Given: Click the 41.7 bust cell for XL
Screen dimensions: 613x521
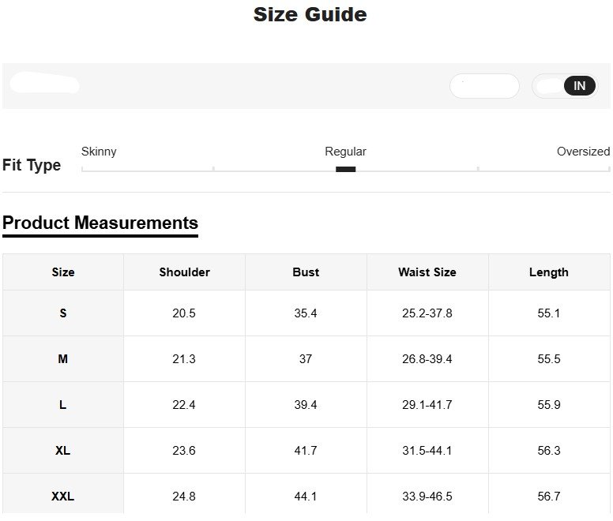Looking at the screenshot, I should (x=306, y=451).
